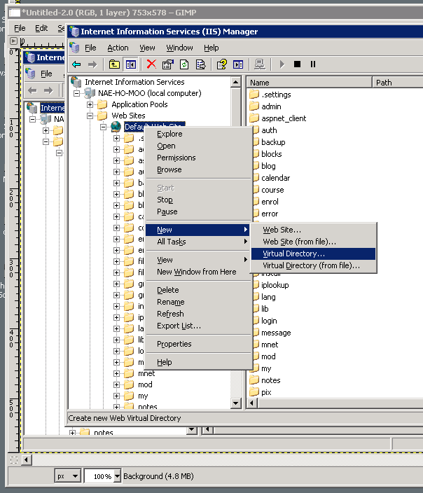Open the Properties toolbar icon
423x493 pixels.
(x=167, y=64)
